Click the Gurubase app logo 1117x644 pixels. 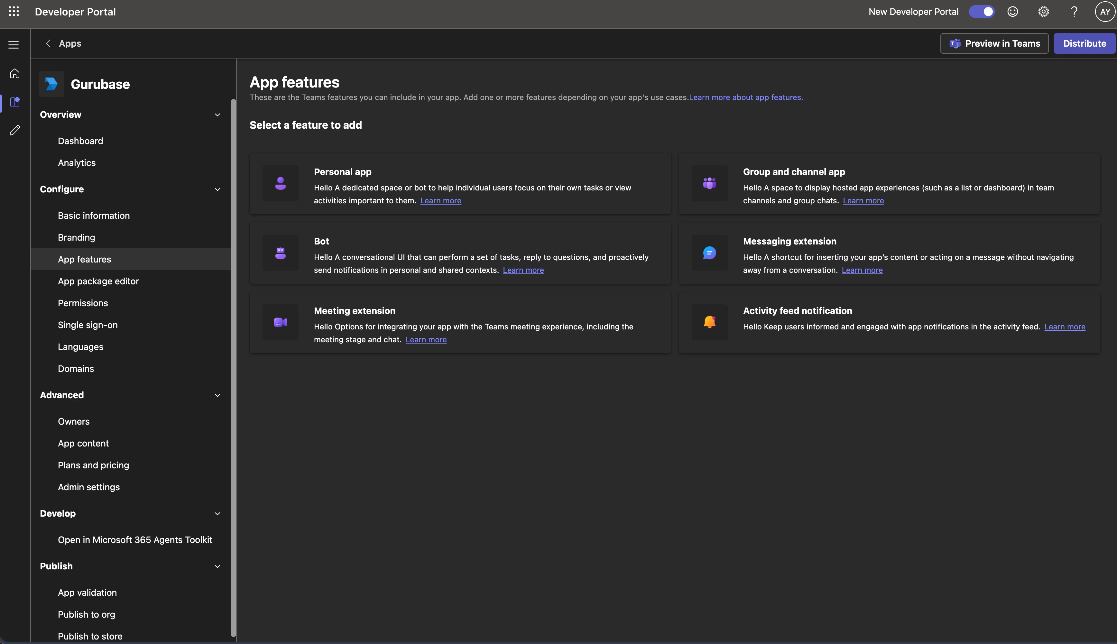(x=51, y=84)
